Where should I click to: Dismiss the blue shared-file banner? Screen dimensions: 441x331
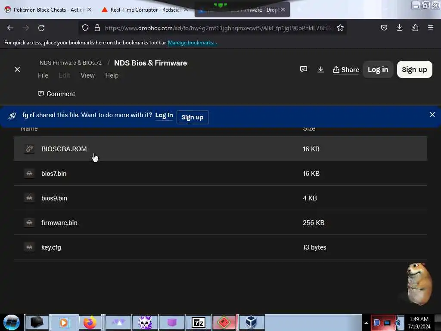tap(432, 115)
